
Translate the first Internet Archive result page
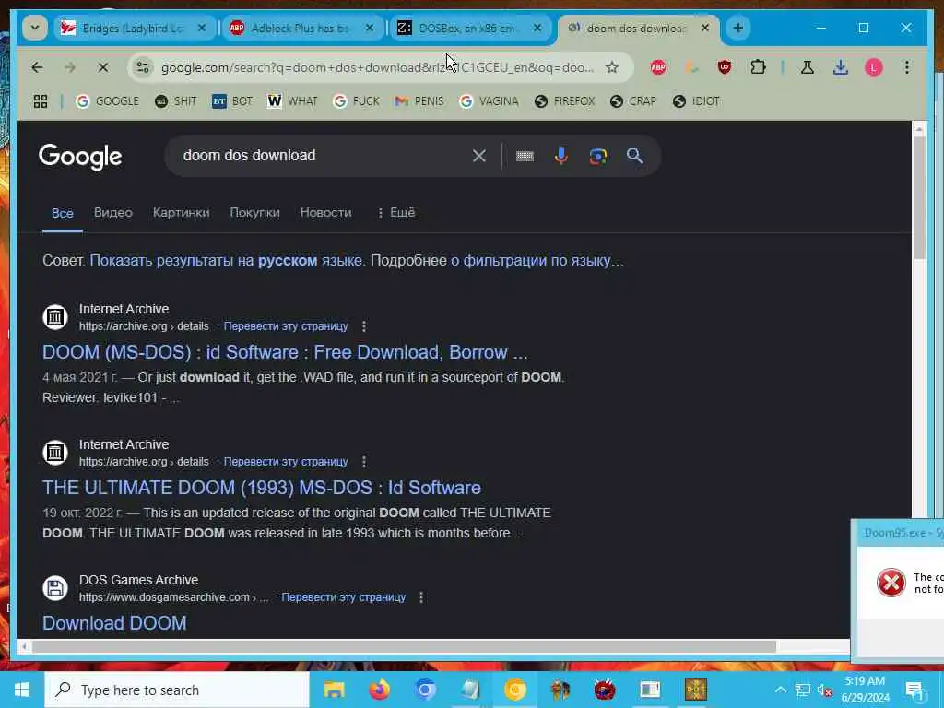click(286, 326)
